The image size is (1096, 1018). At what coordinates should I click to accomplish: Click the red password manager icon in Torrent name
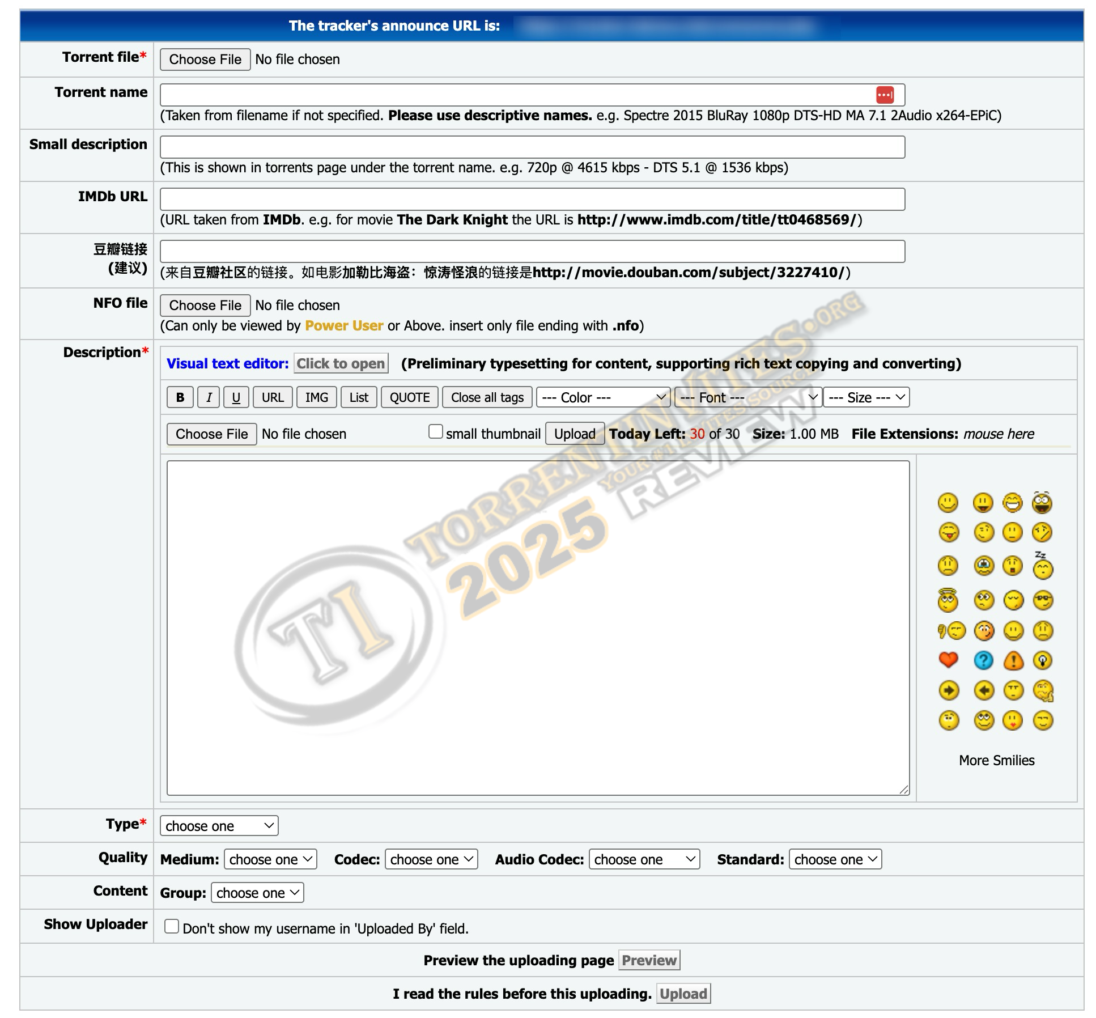pos(885,95)
